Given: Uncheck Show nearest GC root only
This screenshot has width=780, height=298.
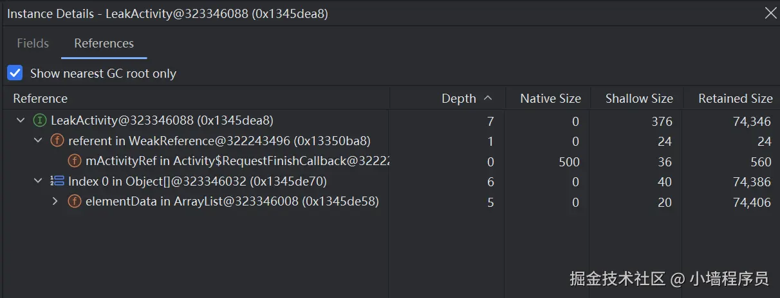Looking at the screenshot, I should (15, 73).
